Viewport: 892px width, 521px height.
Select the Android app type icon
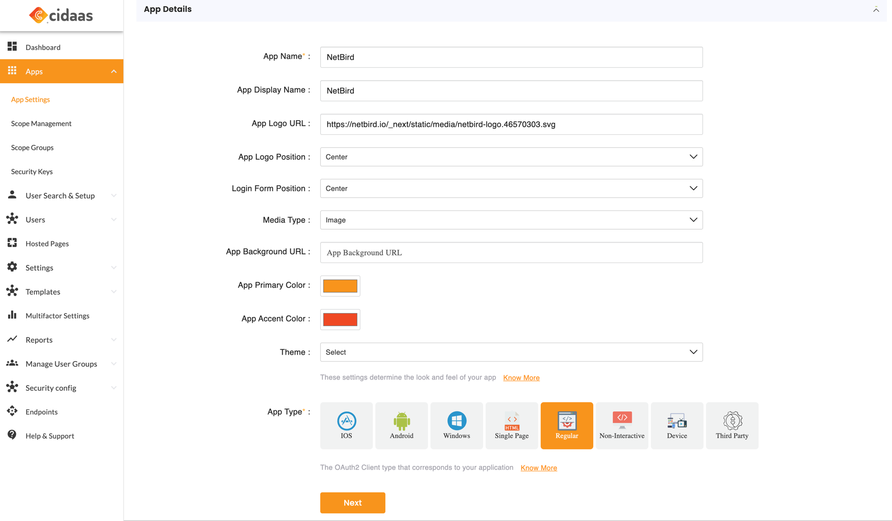(x=401, y=425)
